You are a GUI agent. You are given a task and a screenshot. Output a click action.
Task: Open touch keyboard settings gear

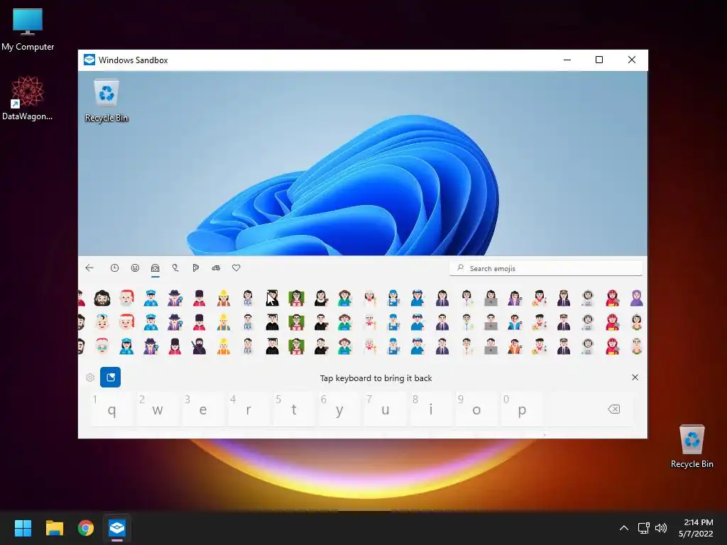(90, 378)
